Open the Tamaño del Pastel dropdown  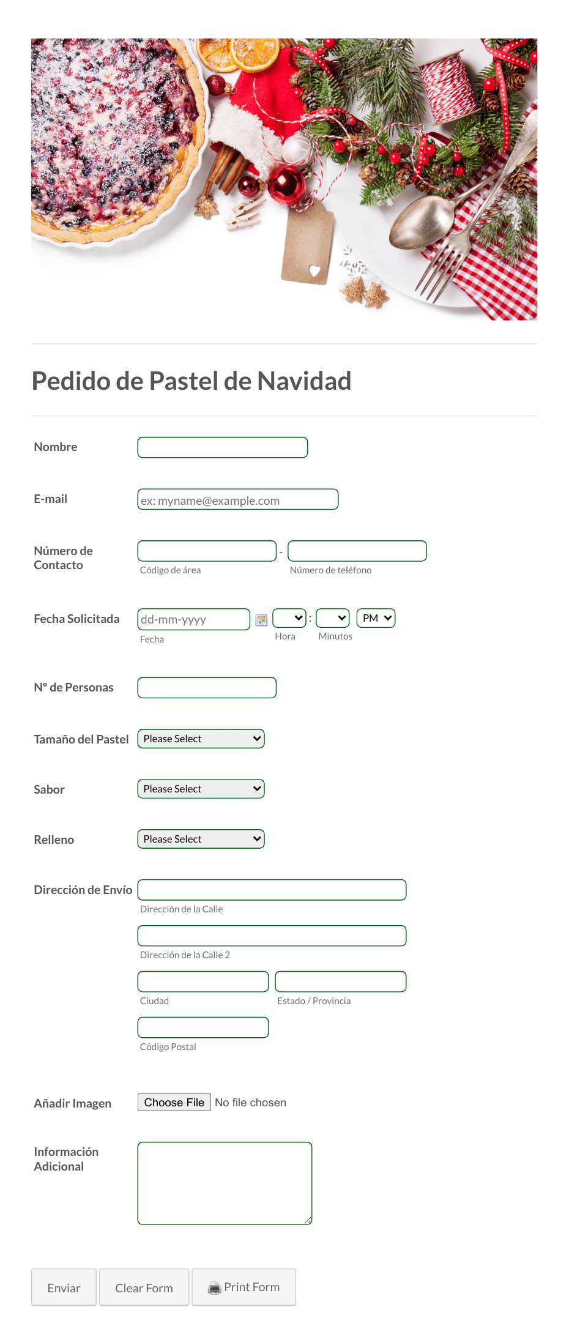click(201, 739)
